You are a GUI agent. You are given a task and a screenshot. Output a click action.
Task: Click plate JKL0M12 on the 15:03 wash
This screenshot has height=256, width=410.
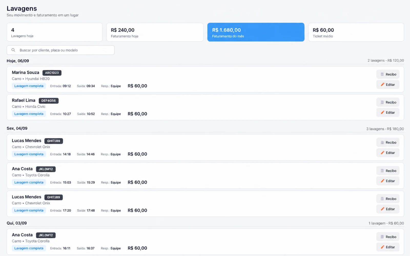tap(46, 169)
